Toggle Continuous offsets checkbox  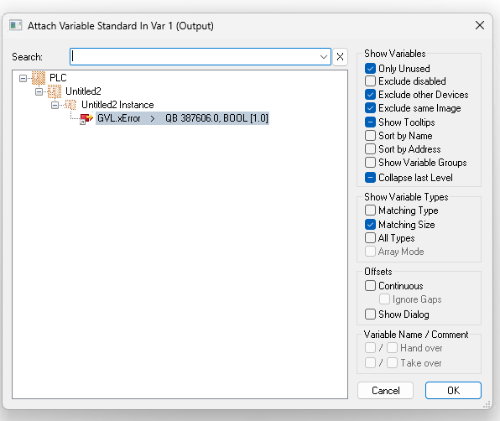tap(370, 285)
